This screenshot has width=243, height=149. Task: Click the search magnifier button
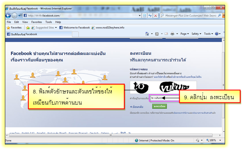click(x=219, y=16)
